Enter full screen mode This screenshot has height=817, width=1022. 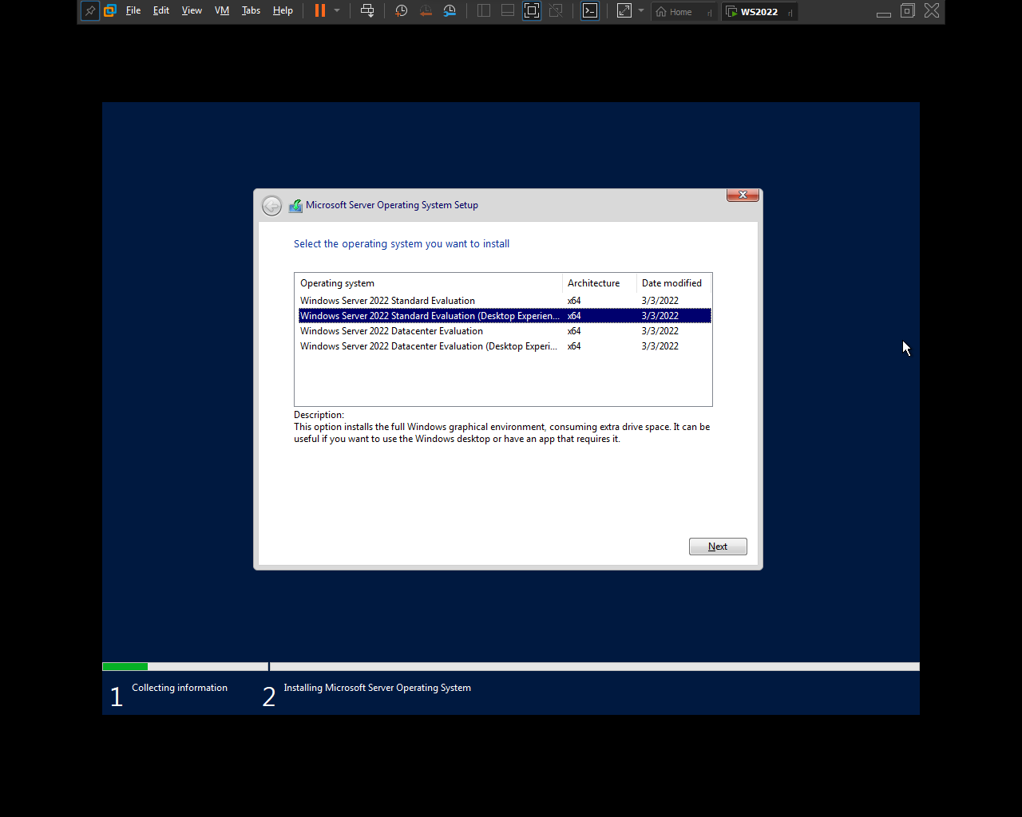pos(532,11)
